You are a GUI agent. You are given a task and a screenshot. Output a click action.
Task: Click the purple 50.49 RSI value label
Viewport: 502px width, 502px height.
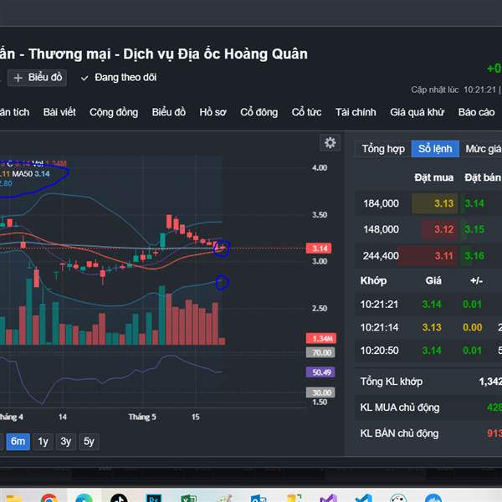320,372
